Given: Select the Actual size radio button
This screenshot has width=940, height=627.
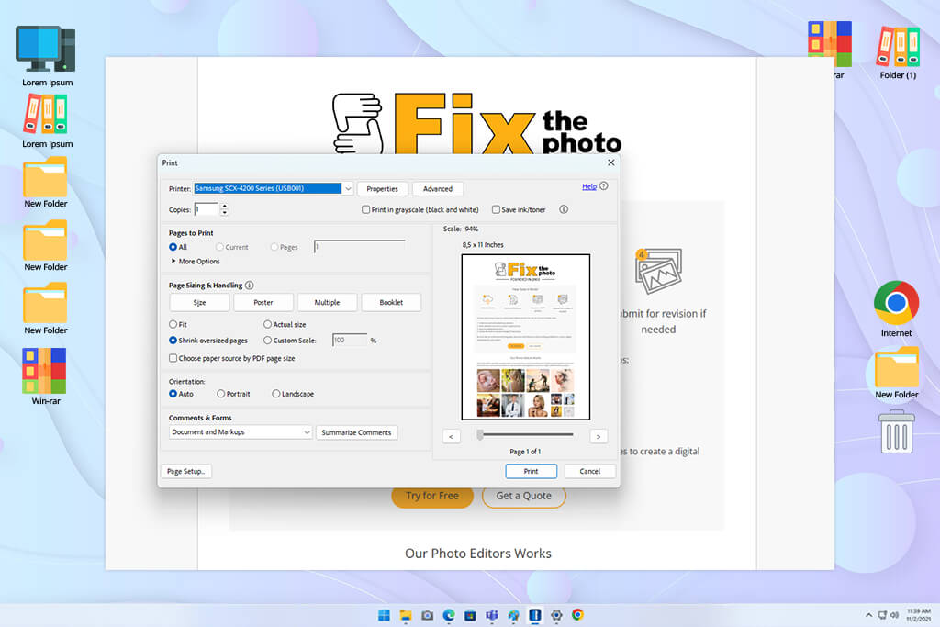Looking at the screenshot, I should coord(267,324).
